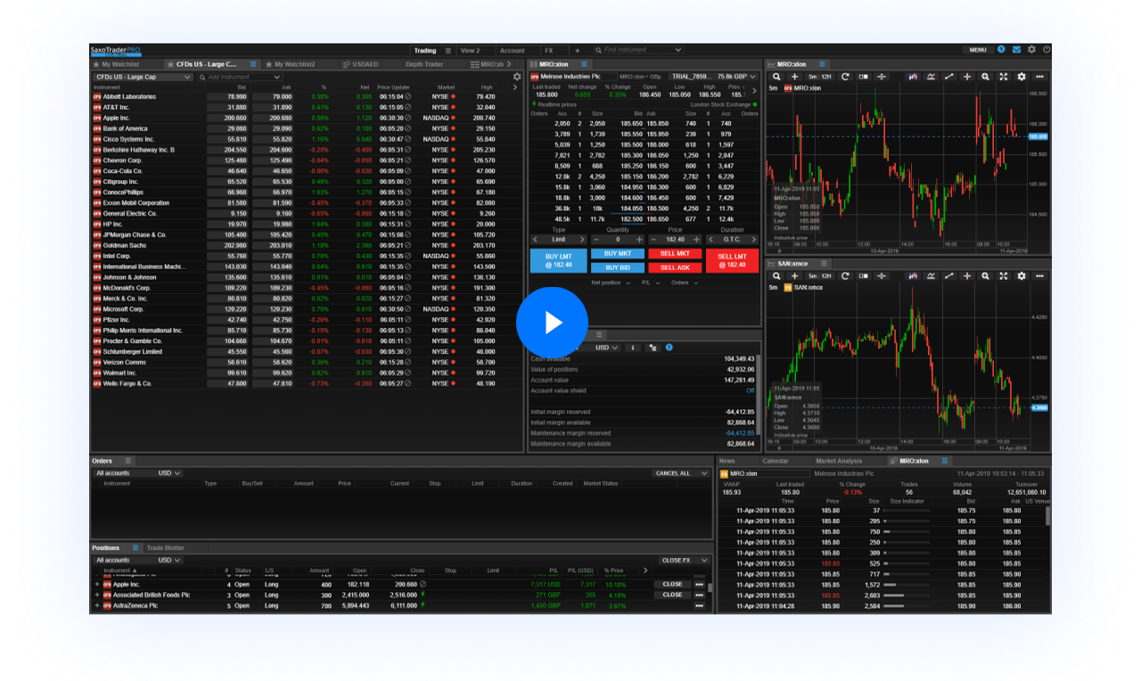Image resolution: width=1141 pixels, height=681 pixels.
Task: Open the platform settings gear in top bar
Action: click(1031, 50)
